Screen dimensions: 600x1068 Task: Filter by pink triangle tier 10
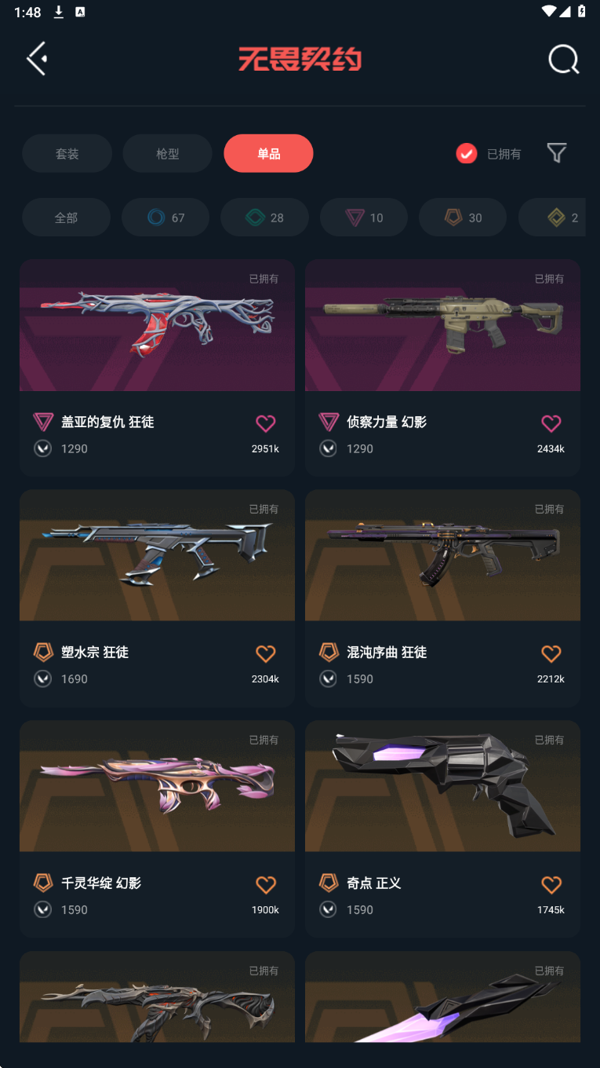click(x=364, y=218)
